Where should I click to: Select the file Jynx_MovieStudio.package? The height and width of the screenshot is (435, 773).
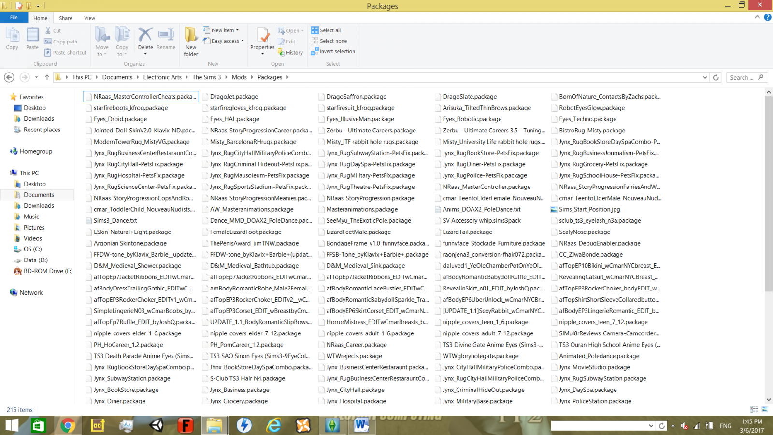pyautogui.click(x=594, y=367)
